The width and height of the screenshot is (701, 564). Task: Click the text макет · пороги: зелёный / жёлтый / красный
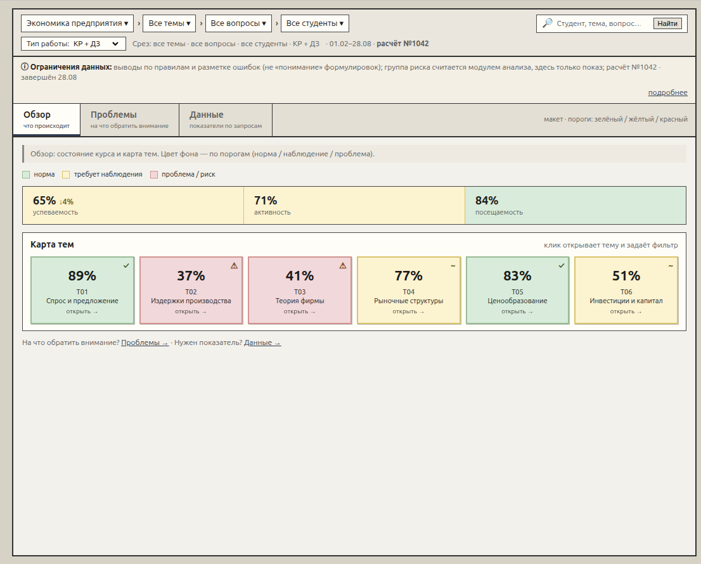615,119
